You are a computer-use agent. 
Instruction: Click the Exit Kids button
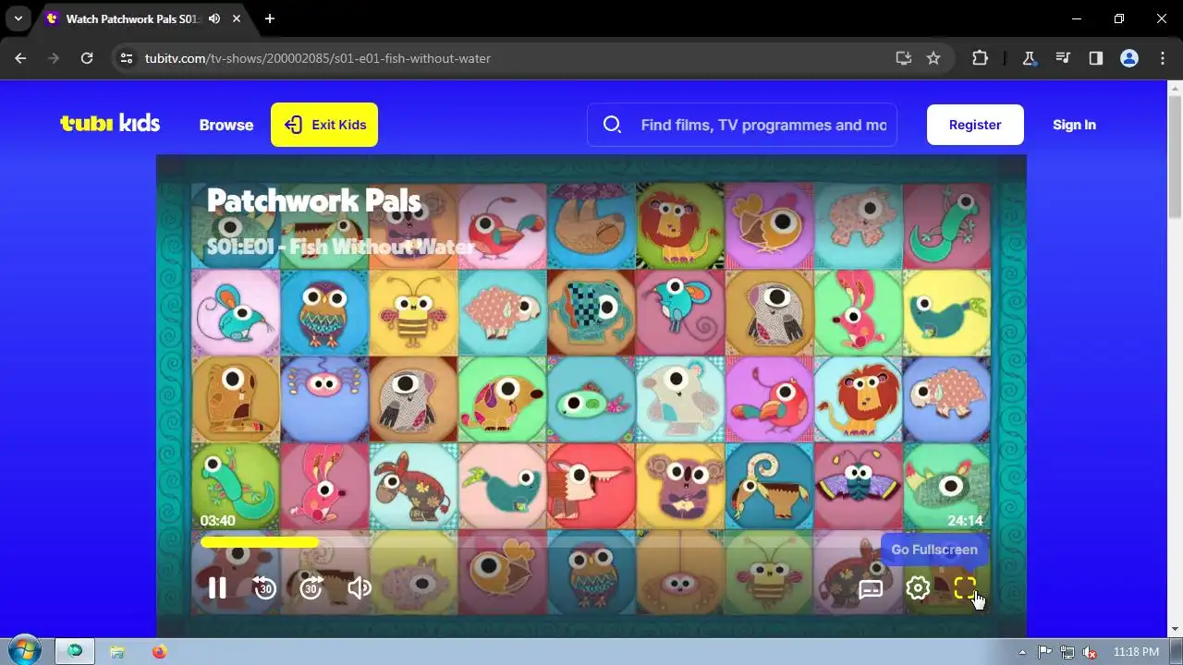tap(324, 125)
